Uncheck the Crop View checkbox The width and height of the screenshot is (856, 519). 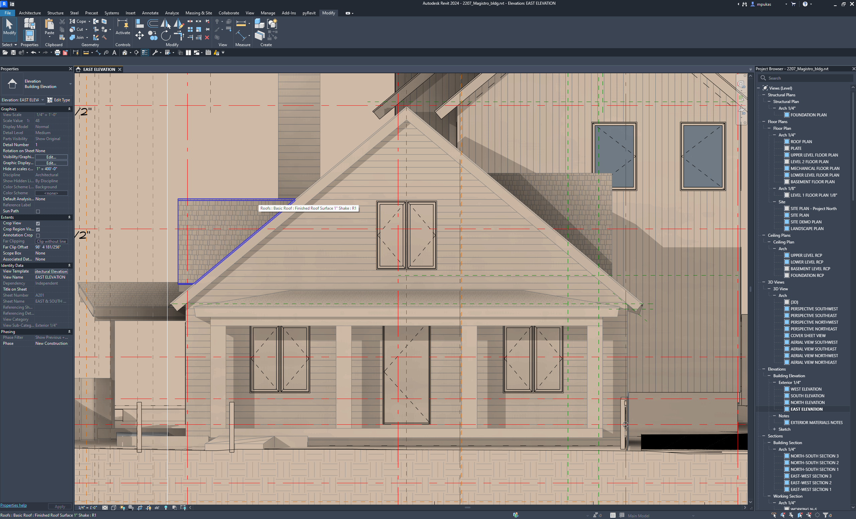click(38, 223)
